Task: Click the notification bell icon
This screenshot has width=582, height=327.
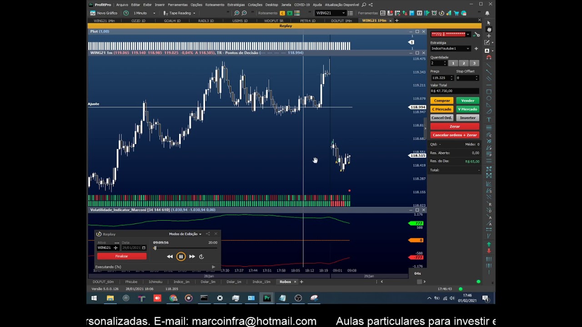Action: (x=487, y=13)
